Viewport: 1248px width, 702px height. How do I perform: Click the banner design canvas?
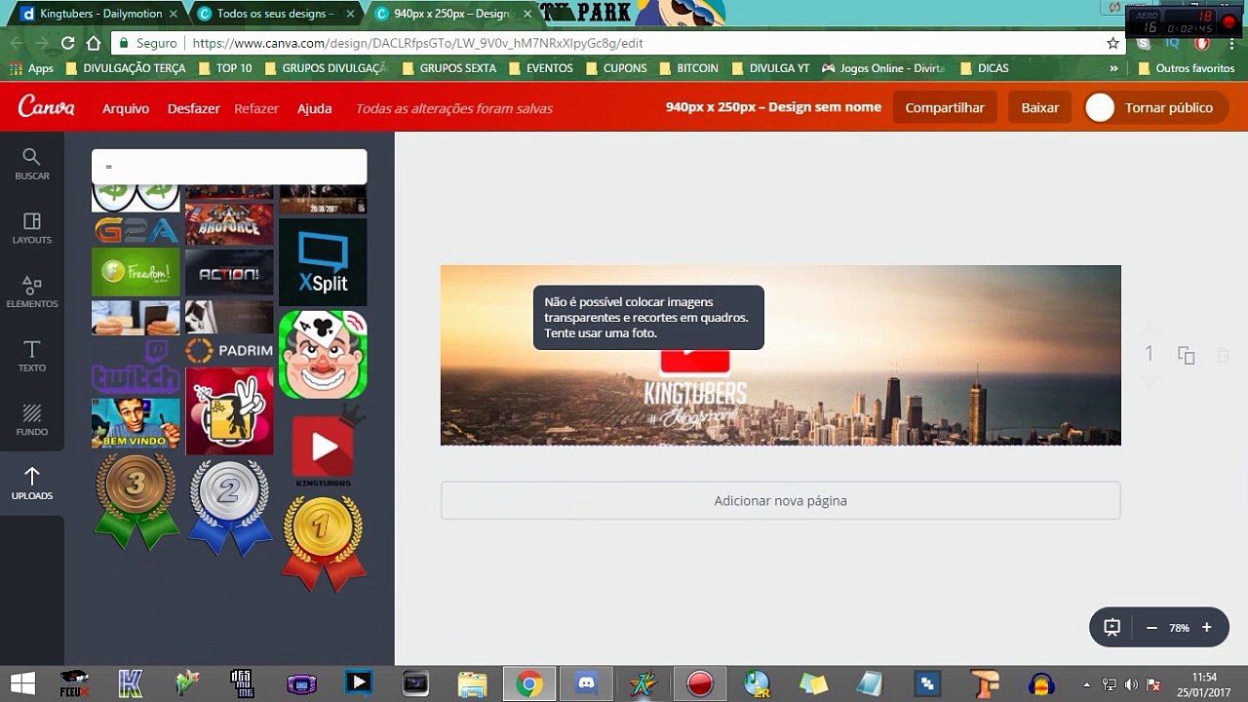pyautogui.click(x=780, y=355)
